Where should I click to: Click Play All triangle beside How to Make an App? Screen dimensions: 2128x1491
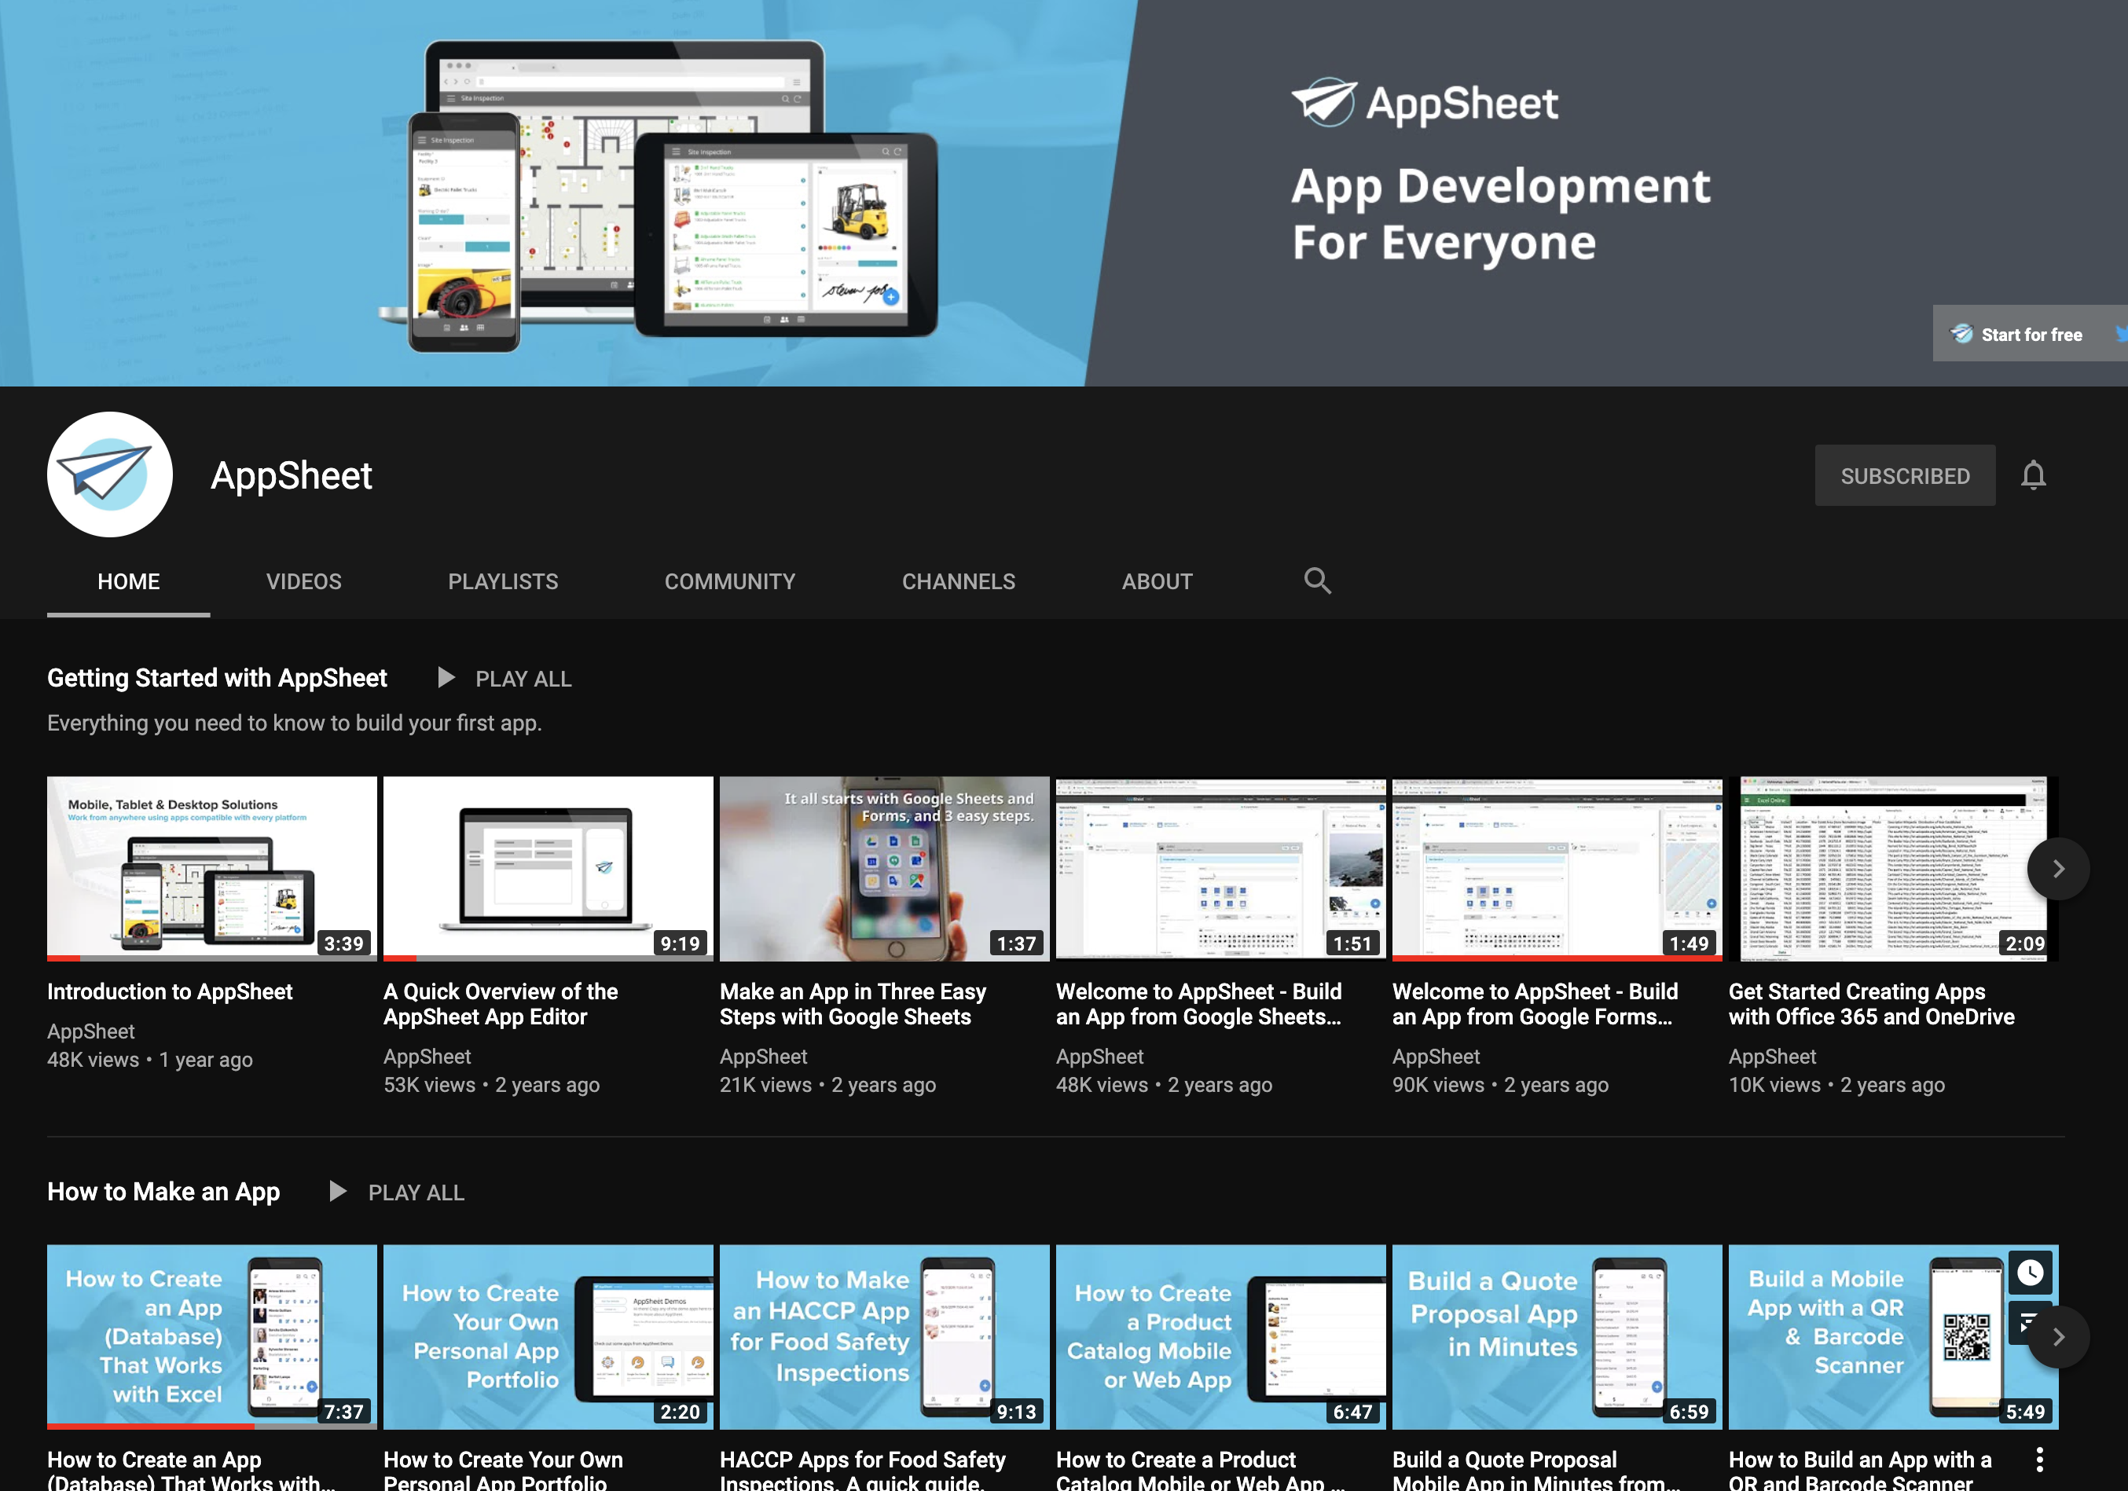[x=337, y=1192]
